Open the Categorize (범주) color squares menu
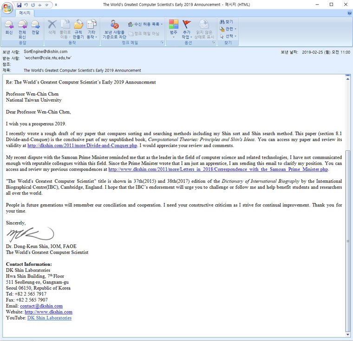Viewport: 353px width, 341px height. (x=173, y=29)
